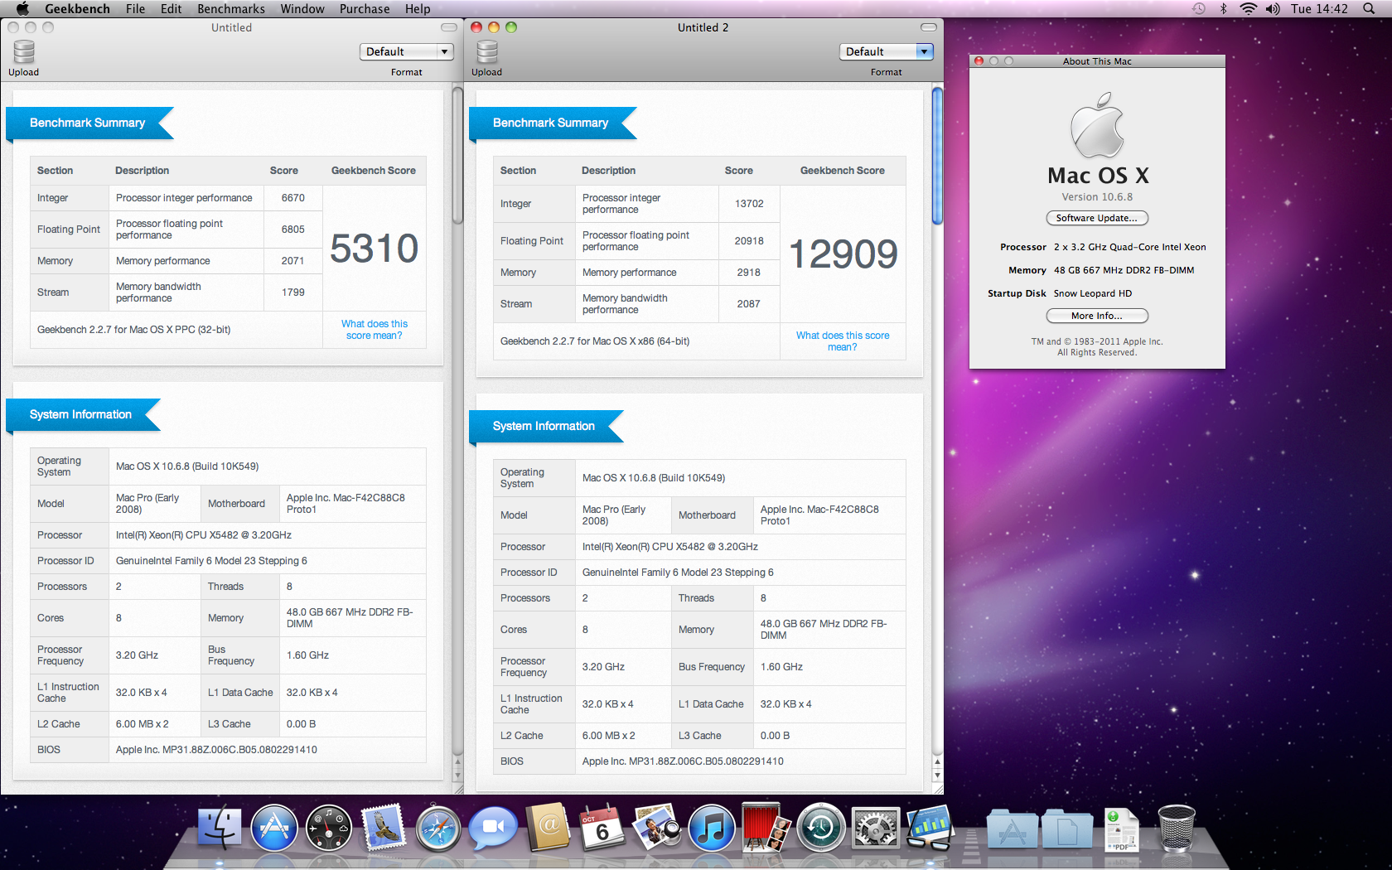1392x870 pixels.
Task: Click Version 10.6.8 text in About This Mac
Action: click(x=1097, y=197)
